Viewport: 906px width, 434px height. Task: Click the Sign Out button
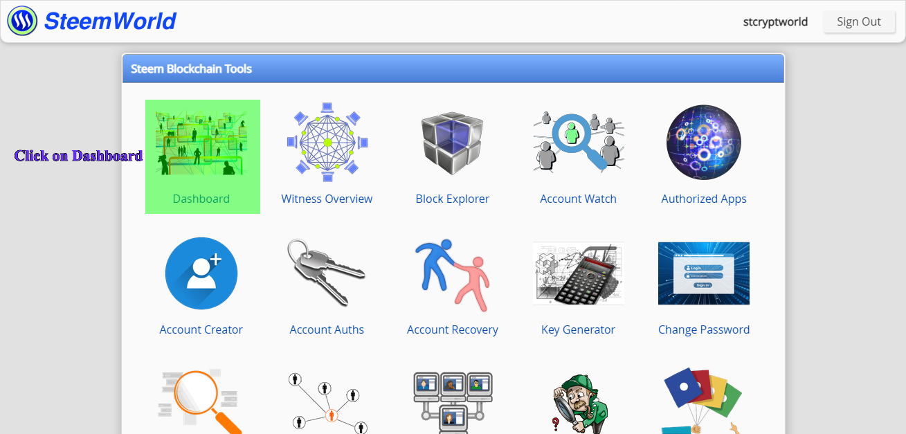(x=858, y=21)
